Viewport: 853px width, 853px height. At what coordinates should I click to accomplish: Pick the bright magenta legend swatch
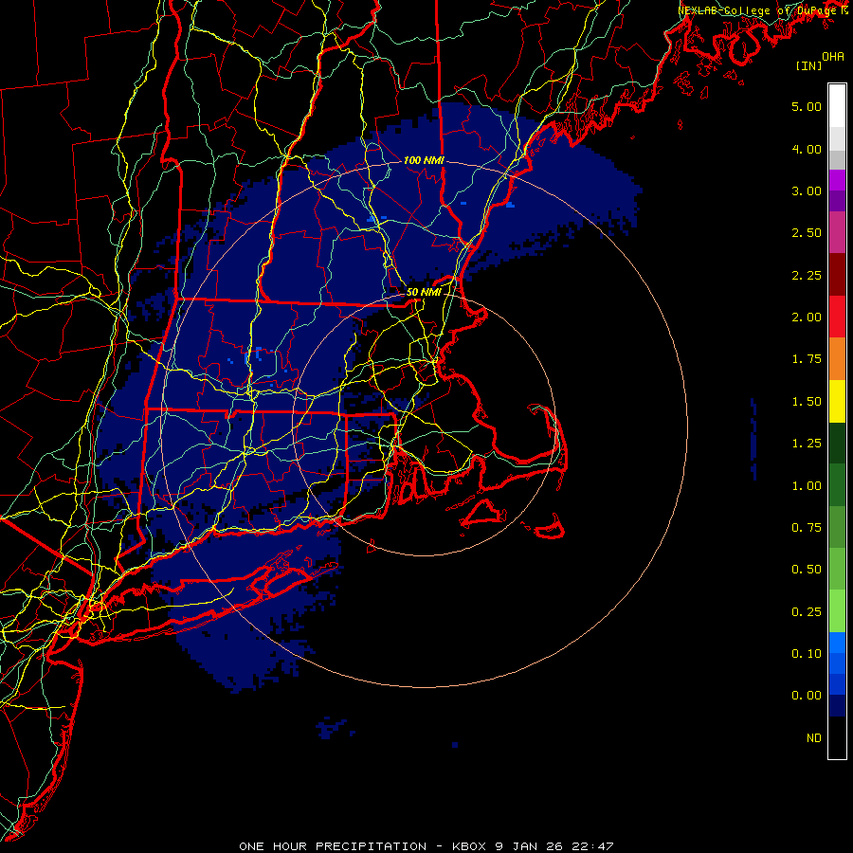pos(837,180)
